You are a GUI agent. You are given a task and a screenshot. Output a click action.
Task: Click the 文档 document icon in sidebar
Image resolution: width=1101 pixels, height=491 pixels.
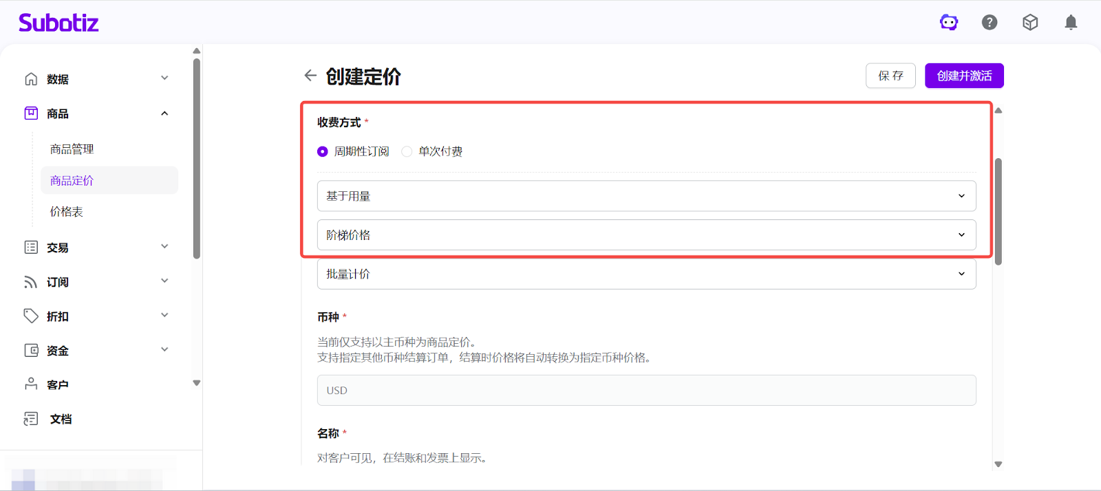[x=31, y=419]
